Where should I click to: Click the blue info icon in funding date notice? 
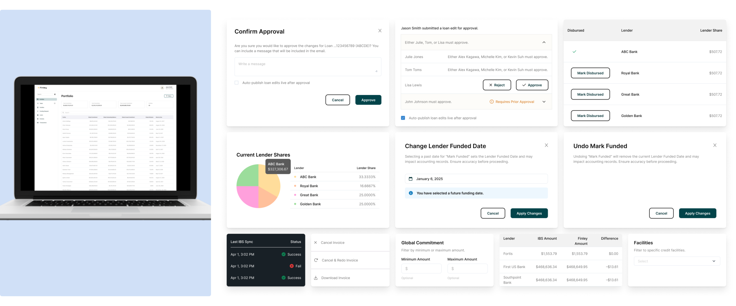coord(411,193)
